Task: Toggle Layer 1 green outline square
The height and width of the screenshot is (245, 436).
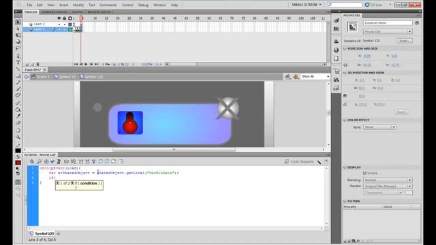Action: tap(70, 29)
